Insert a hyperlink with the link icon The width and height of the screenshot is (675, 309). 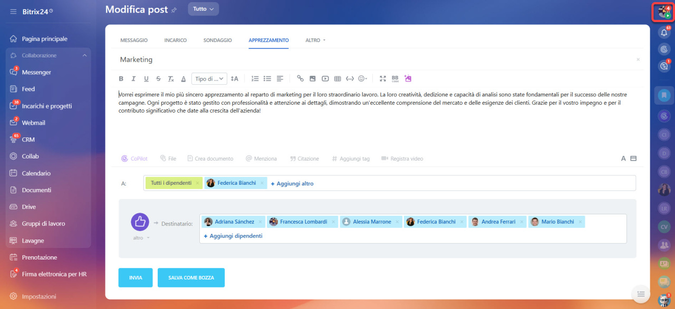300,79
